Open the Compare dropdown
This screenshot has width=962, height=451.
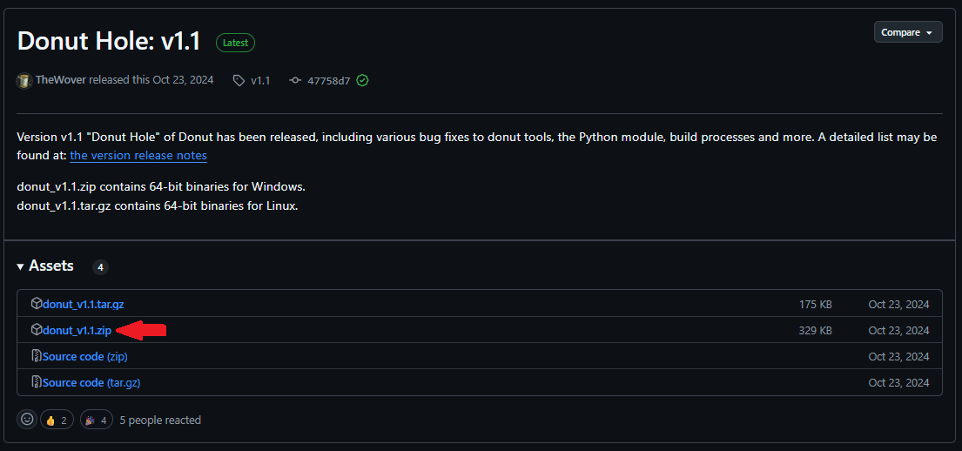coord(908,32)
